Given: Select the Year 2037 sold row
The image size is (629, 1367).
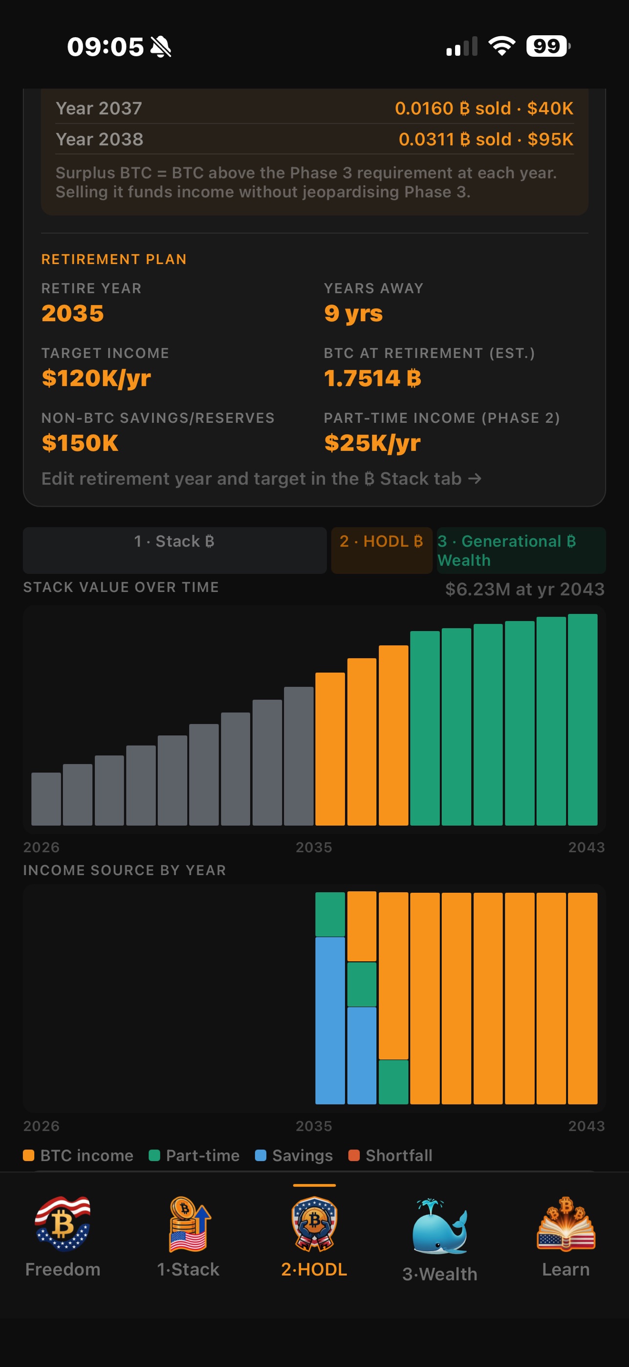Looking at the screenshot, I should 315,108.
